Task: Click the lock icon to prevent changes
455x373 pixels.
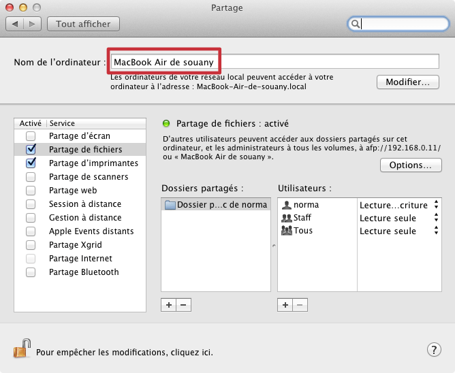Action: pyautogui.click(x=22, y=348)
